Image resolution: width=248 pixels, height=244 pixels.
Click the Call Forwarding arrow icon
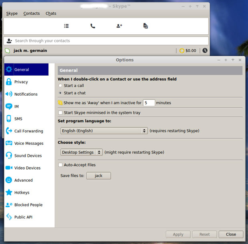point(9,131)
